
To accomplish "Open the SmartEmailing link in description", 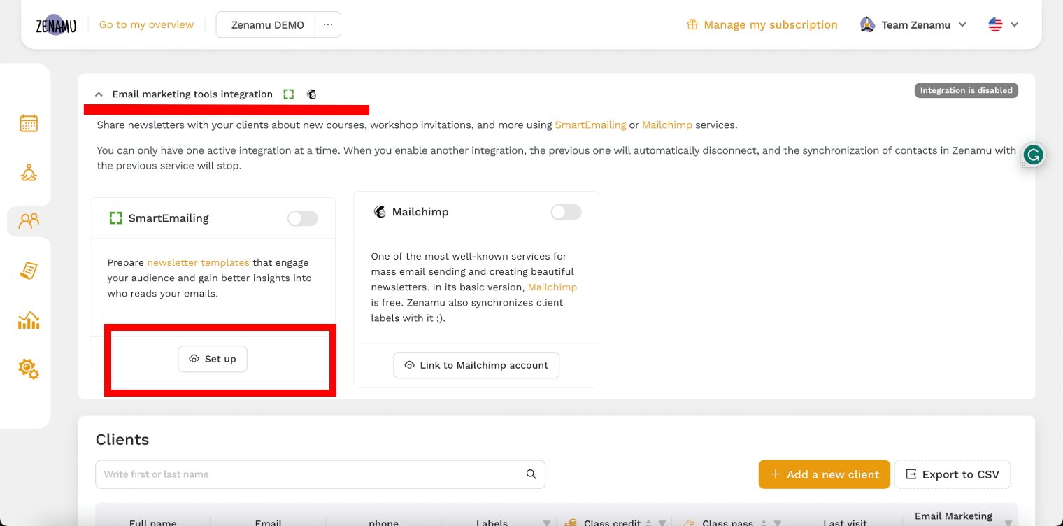I will 590,125.
